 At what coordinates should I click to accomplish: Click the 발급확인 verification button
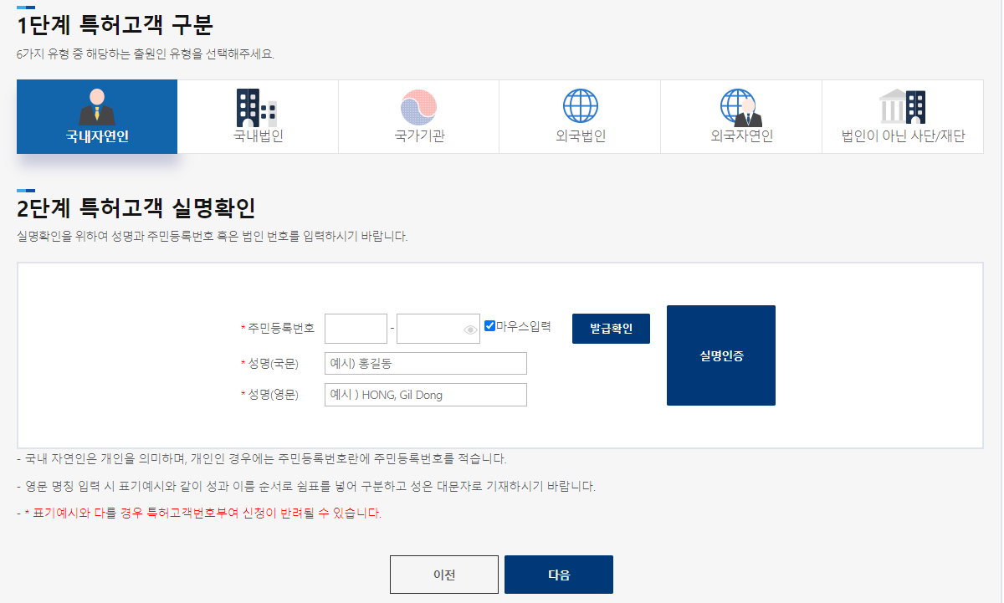[x=611, y=328]
